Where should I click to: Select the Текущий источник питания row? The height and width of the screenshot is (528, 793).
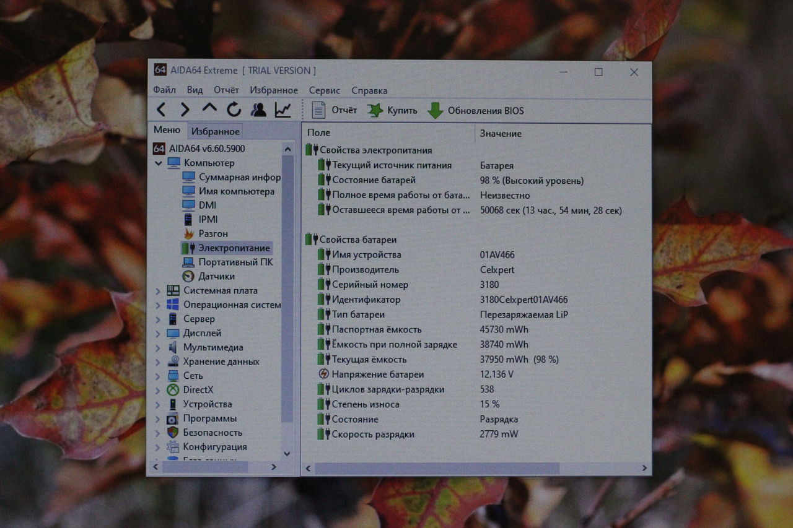476,165
